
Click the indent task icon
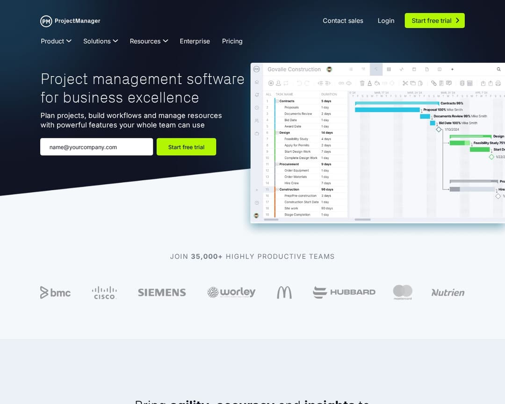coord(328,83)
